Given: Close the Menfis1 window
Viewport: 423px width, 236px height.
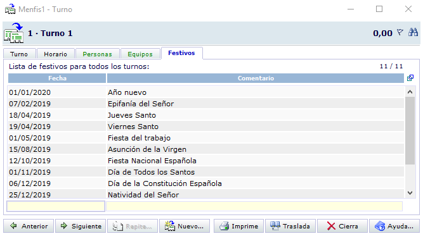Looking at the screenshot, I should click(x=408, y=9).
